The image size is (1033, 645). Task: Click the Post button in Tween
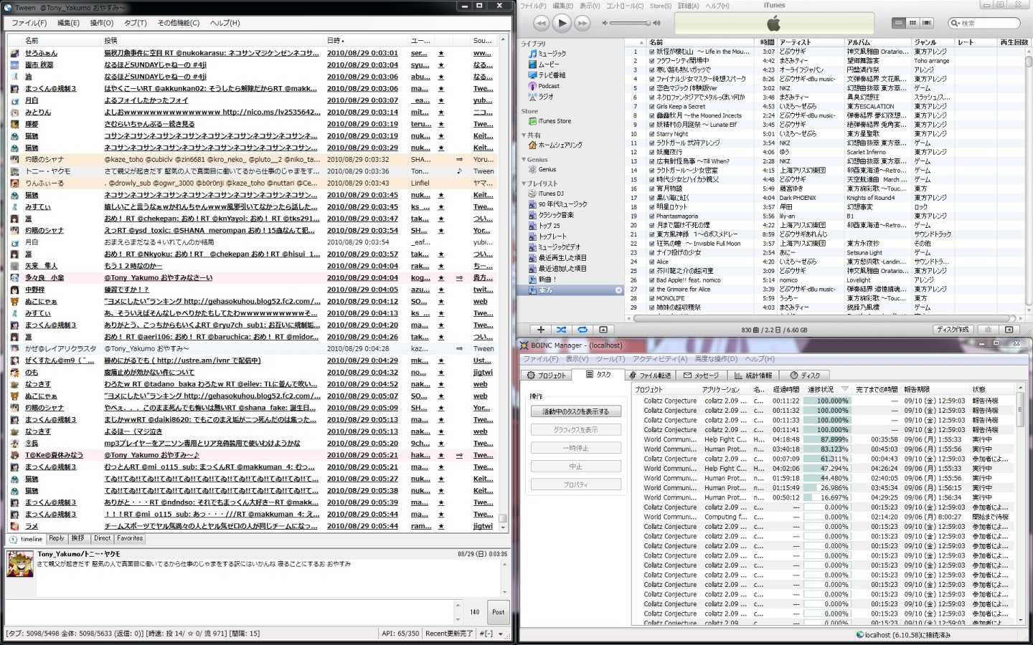point(498,612)
